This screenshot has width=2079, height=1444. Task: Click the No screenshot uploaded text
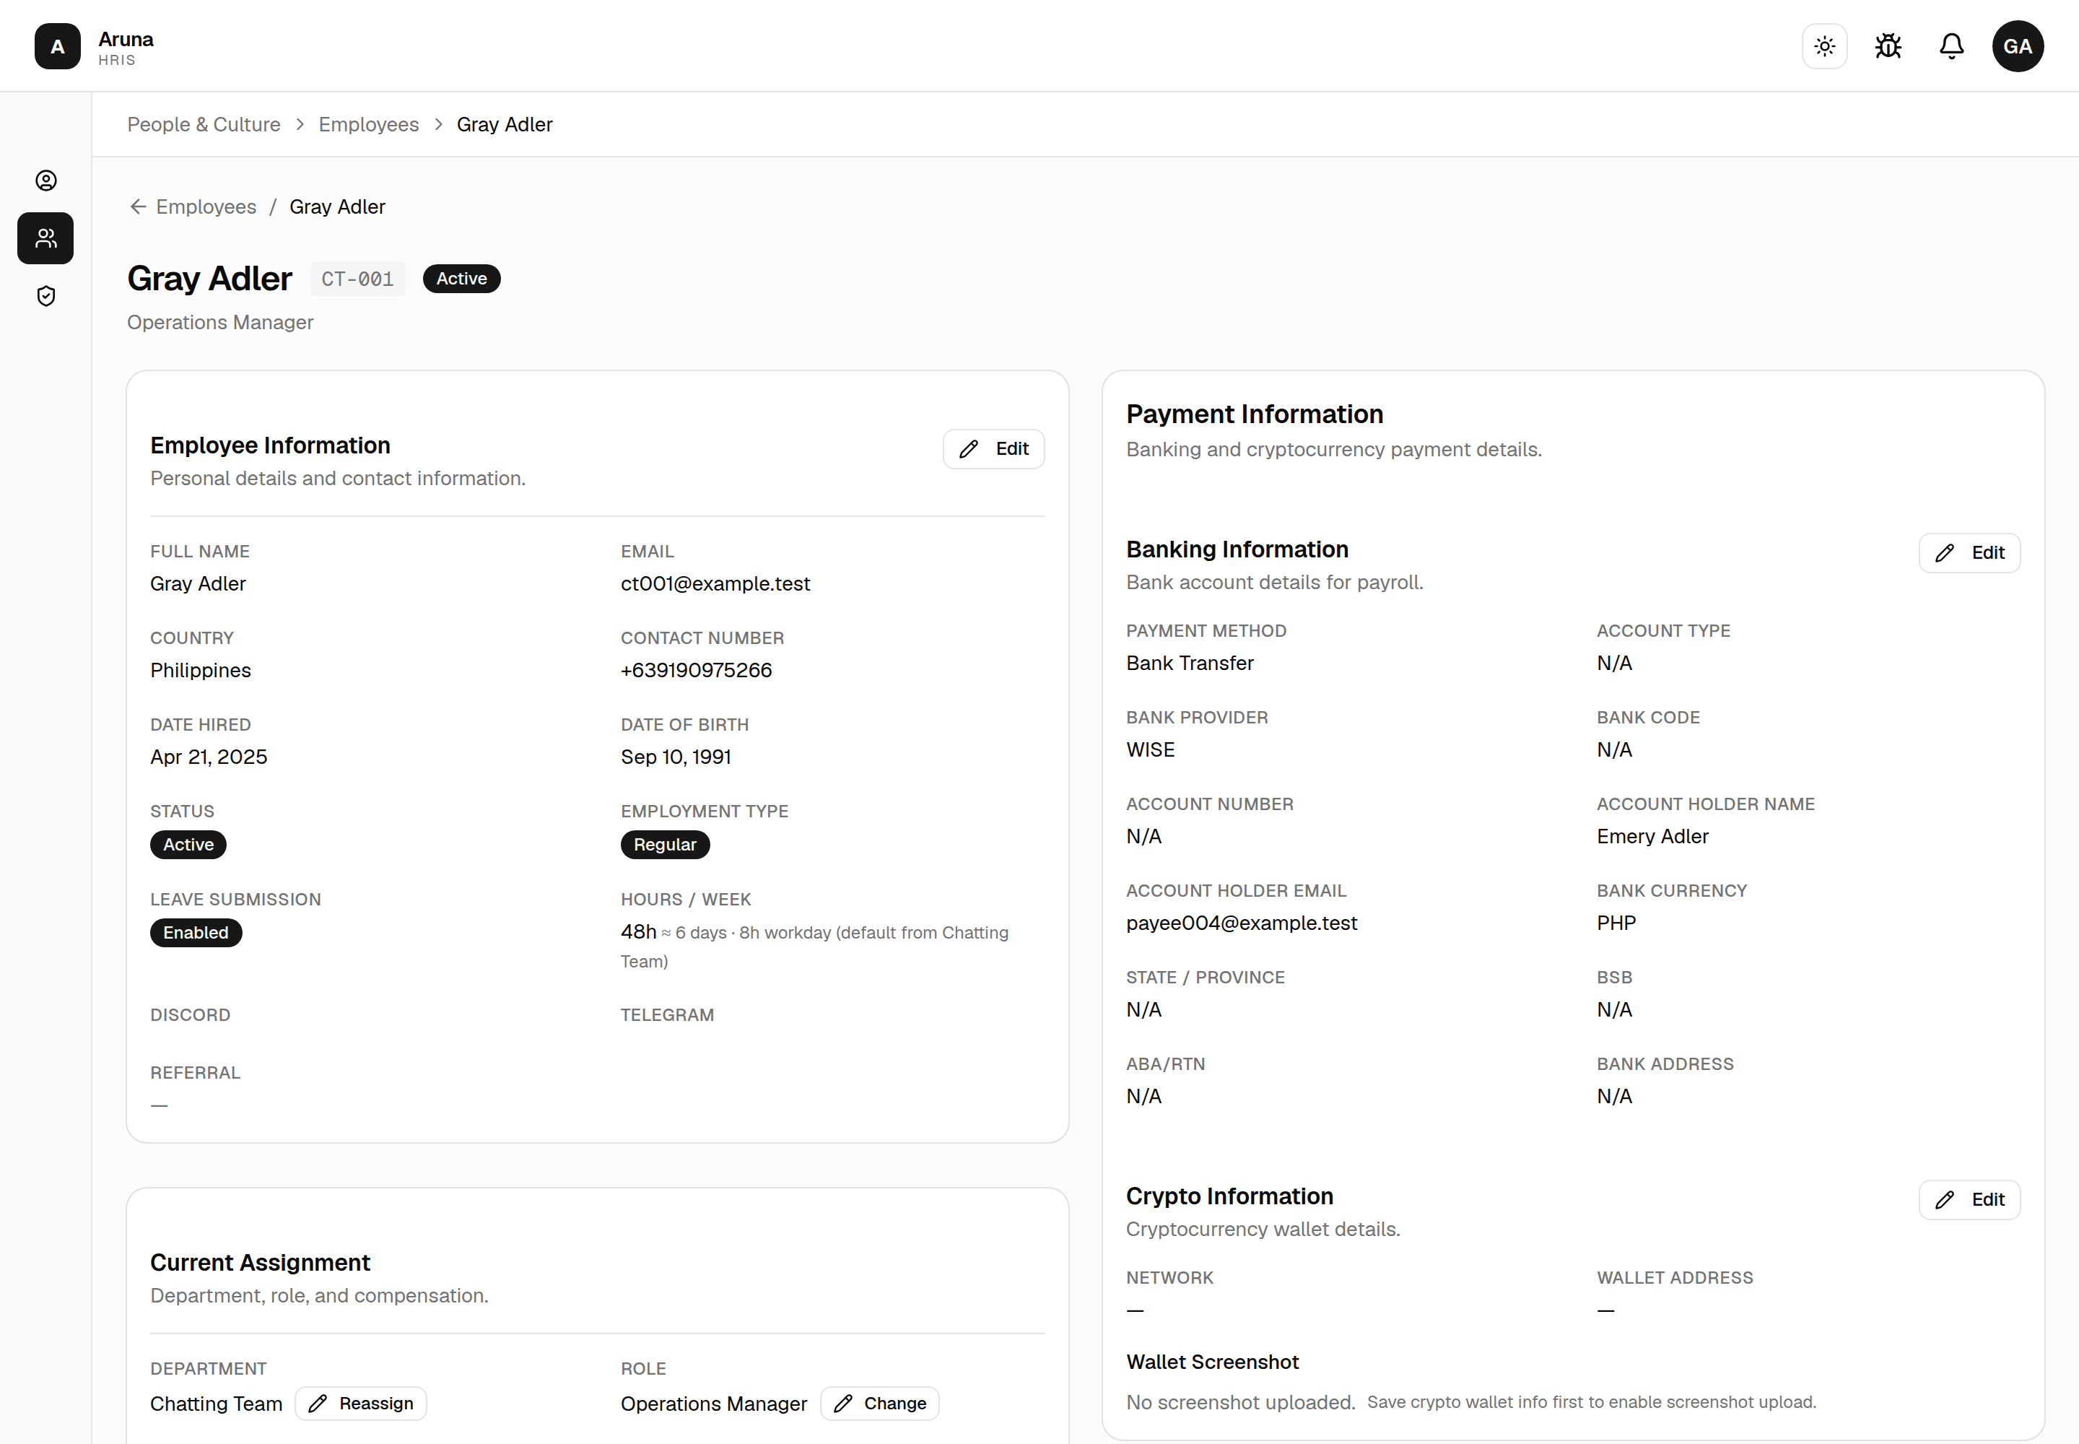(x=1240, y=1402)
